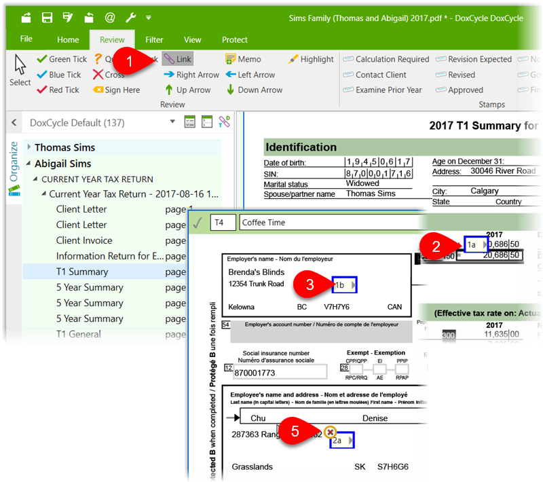
Task: Click the sign document pen icon in title bar
Action: [68, 18]
